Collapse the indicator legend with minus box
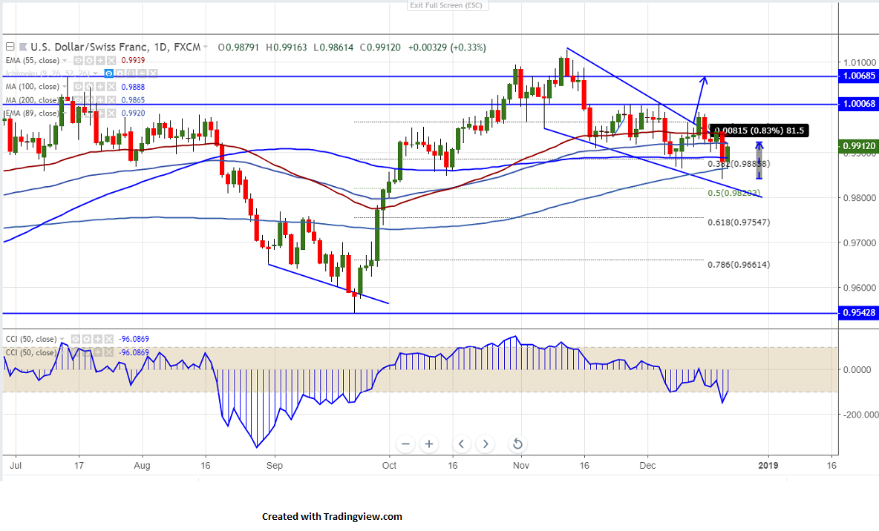The width and height of the screenshot is (879, 531). (10, 47)
